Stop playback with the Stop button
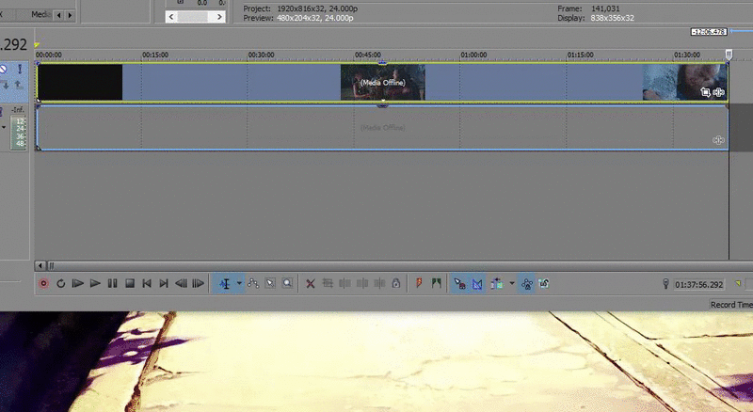Image resolution: width=753 pixels, height=412 pixels. 130,283
